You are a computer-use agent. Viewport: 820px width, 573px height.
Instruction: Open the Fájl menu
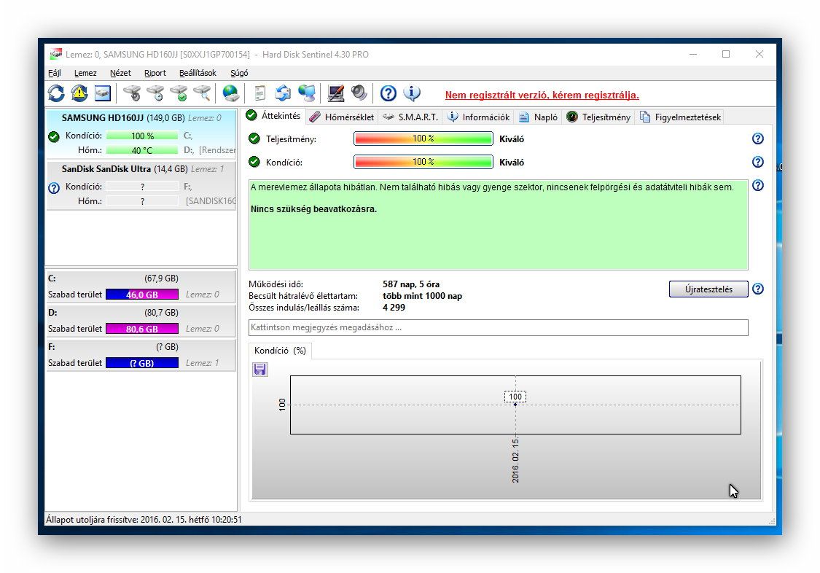click(55, 73)
